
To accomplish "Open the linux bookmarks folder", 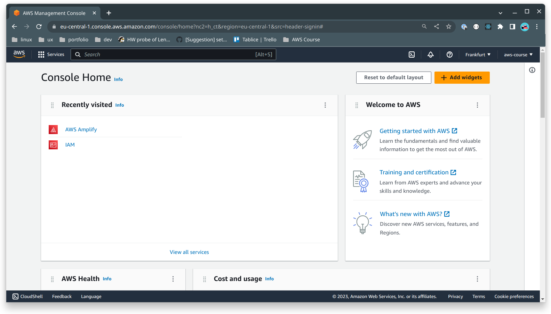I will [x=22, y=40].
